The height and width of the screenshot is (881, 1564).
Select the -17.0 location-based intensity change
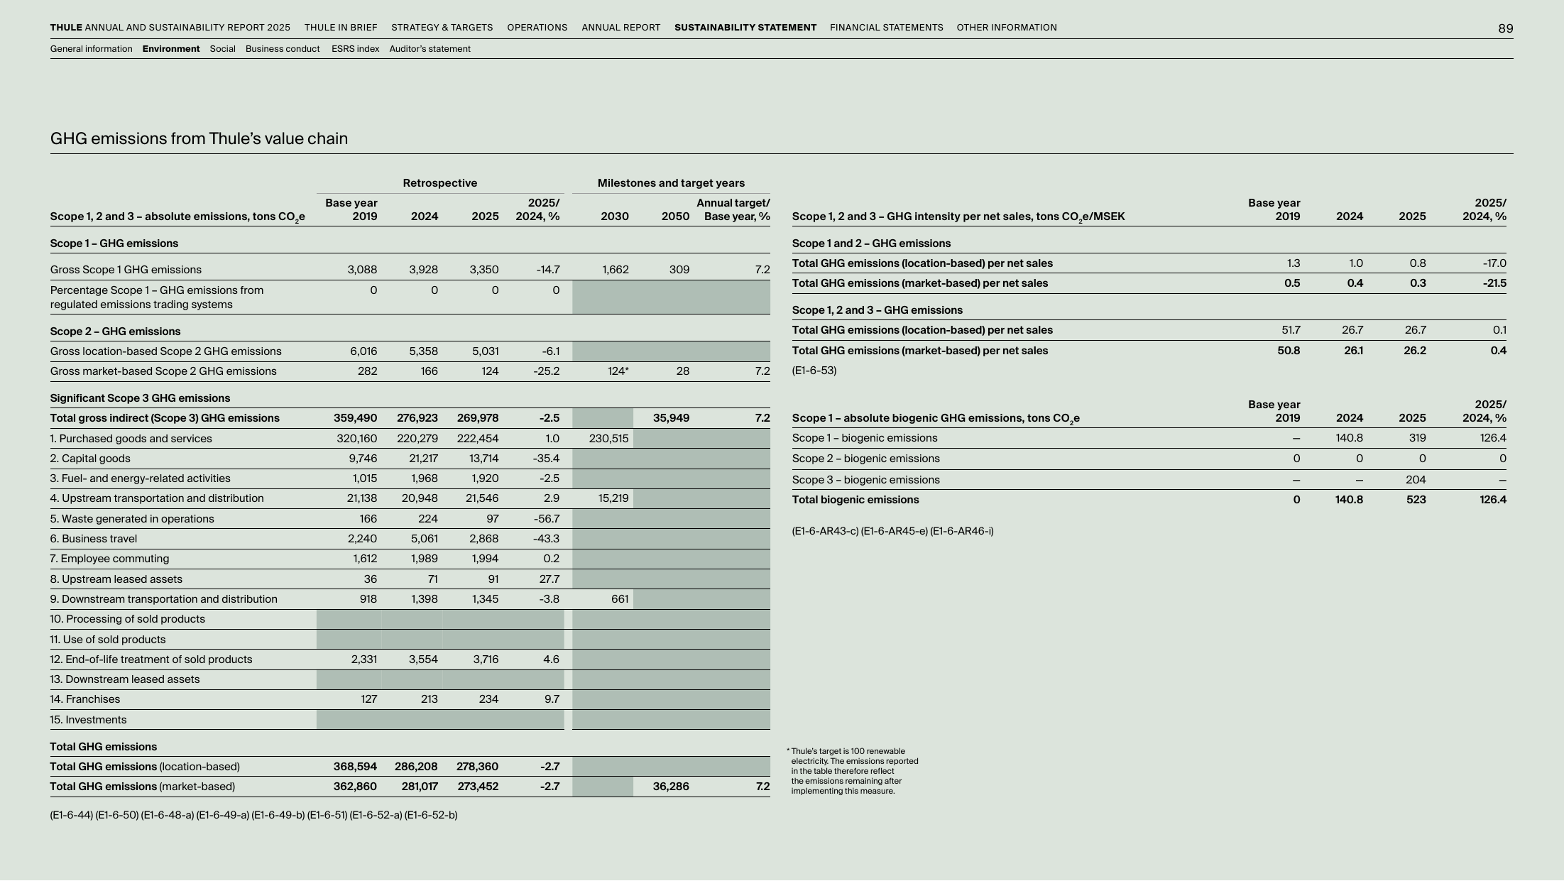(x=1494, y=263)
